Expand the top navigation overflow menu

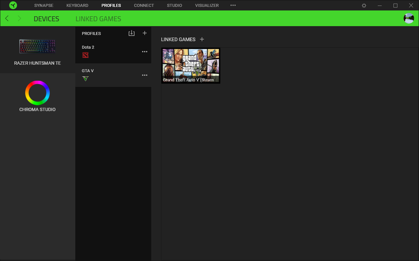233,5
